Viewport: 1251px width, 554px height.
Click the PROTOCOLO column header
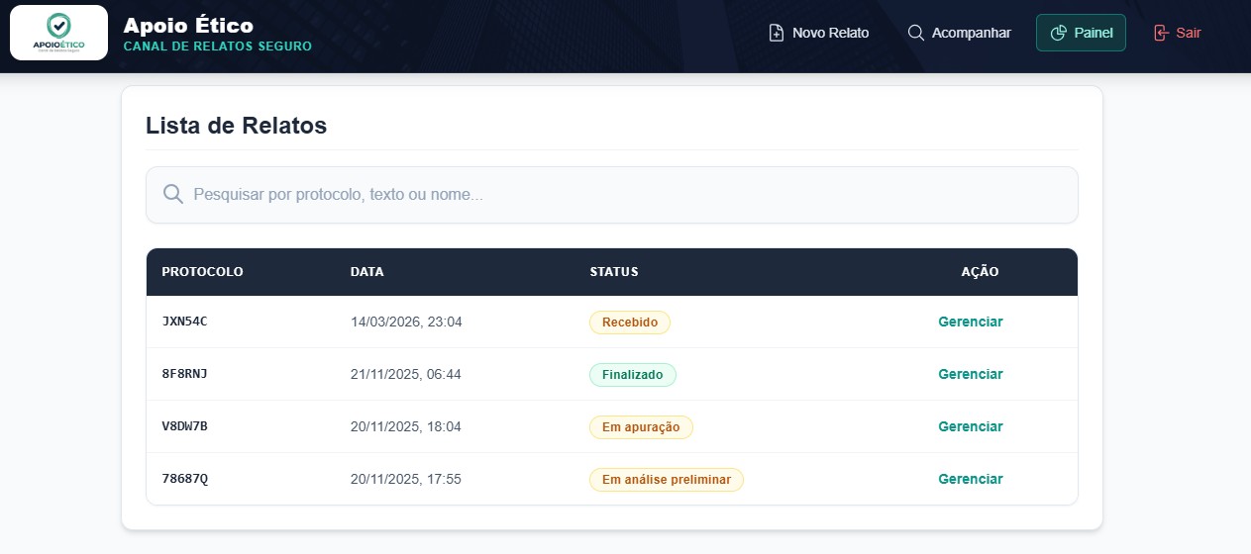pyautogui.click(x=202, y=272)
